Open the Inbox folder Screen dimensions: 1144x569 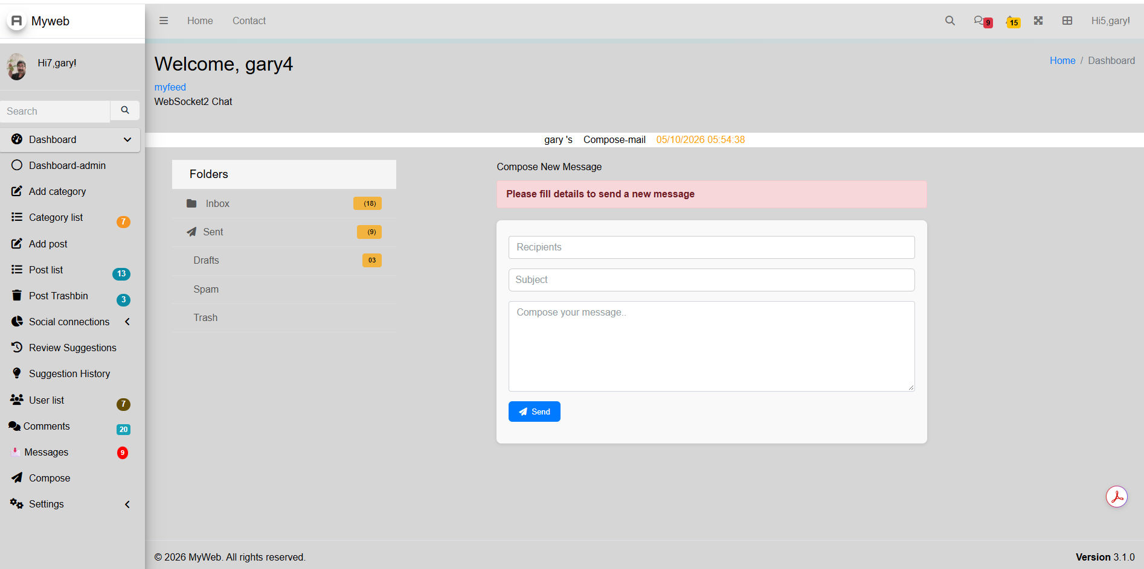click(x=284, y=203)
